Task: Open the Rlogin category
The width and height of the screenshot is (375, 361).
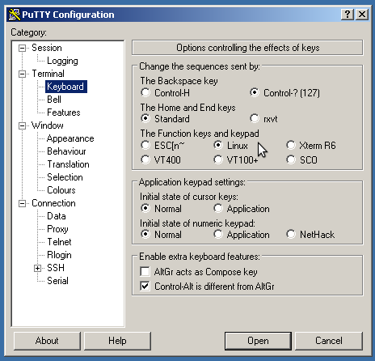Action: click(x=59, y=255)
